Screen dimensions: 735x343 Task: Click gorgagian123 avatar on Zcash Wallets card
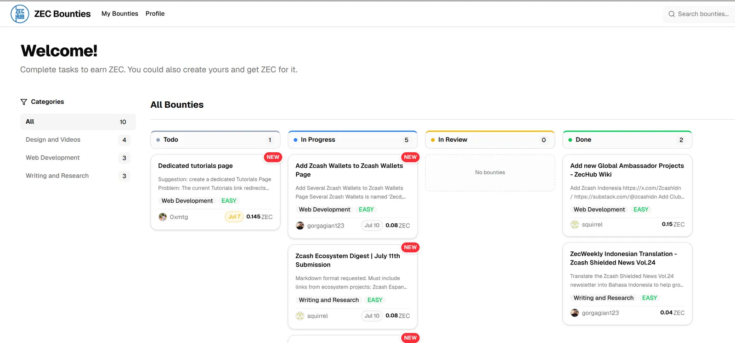(300, 226)
